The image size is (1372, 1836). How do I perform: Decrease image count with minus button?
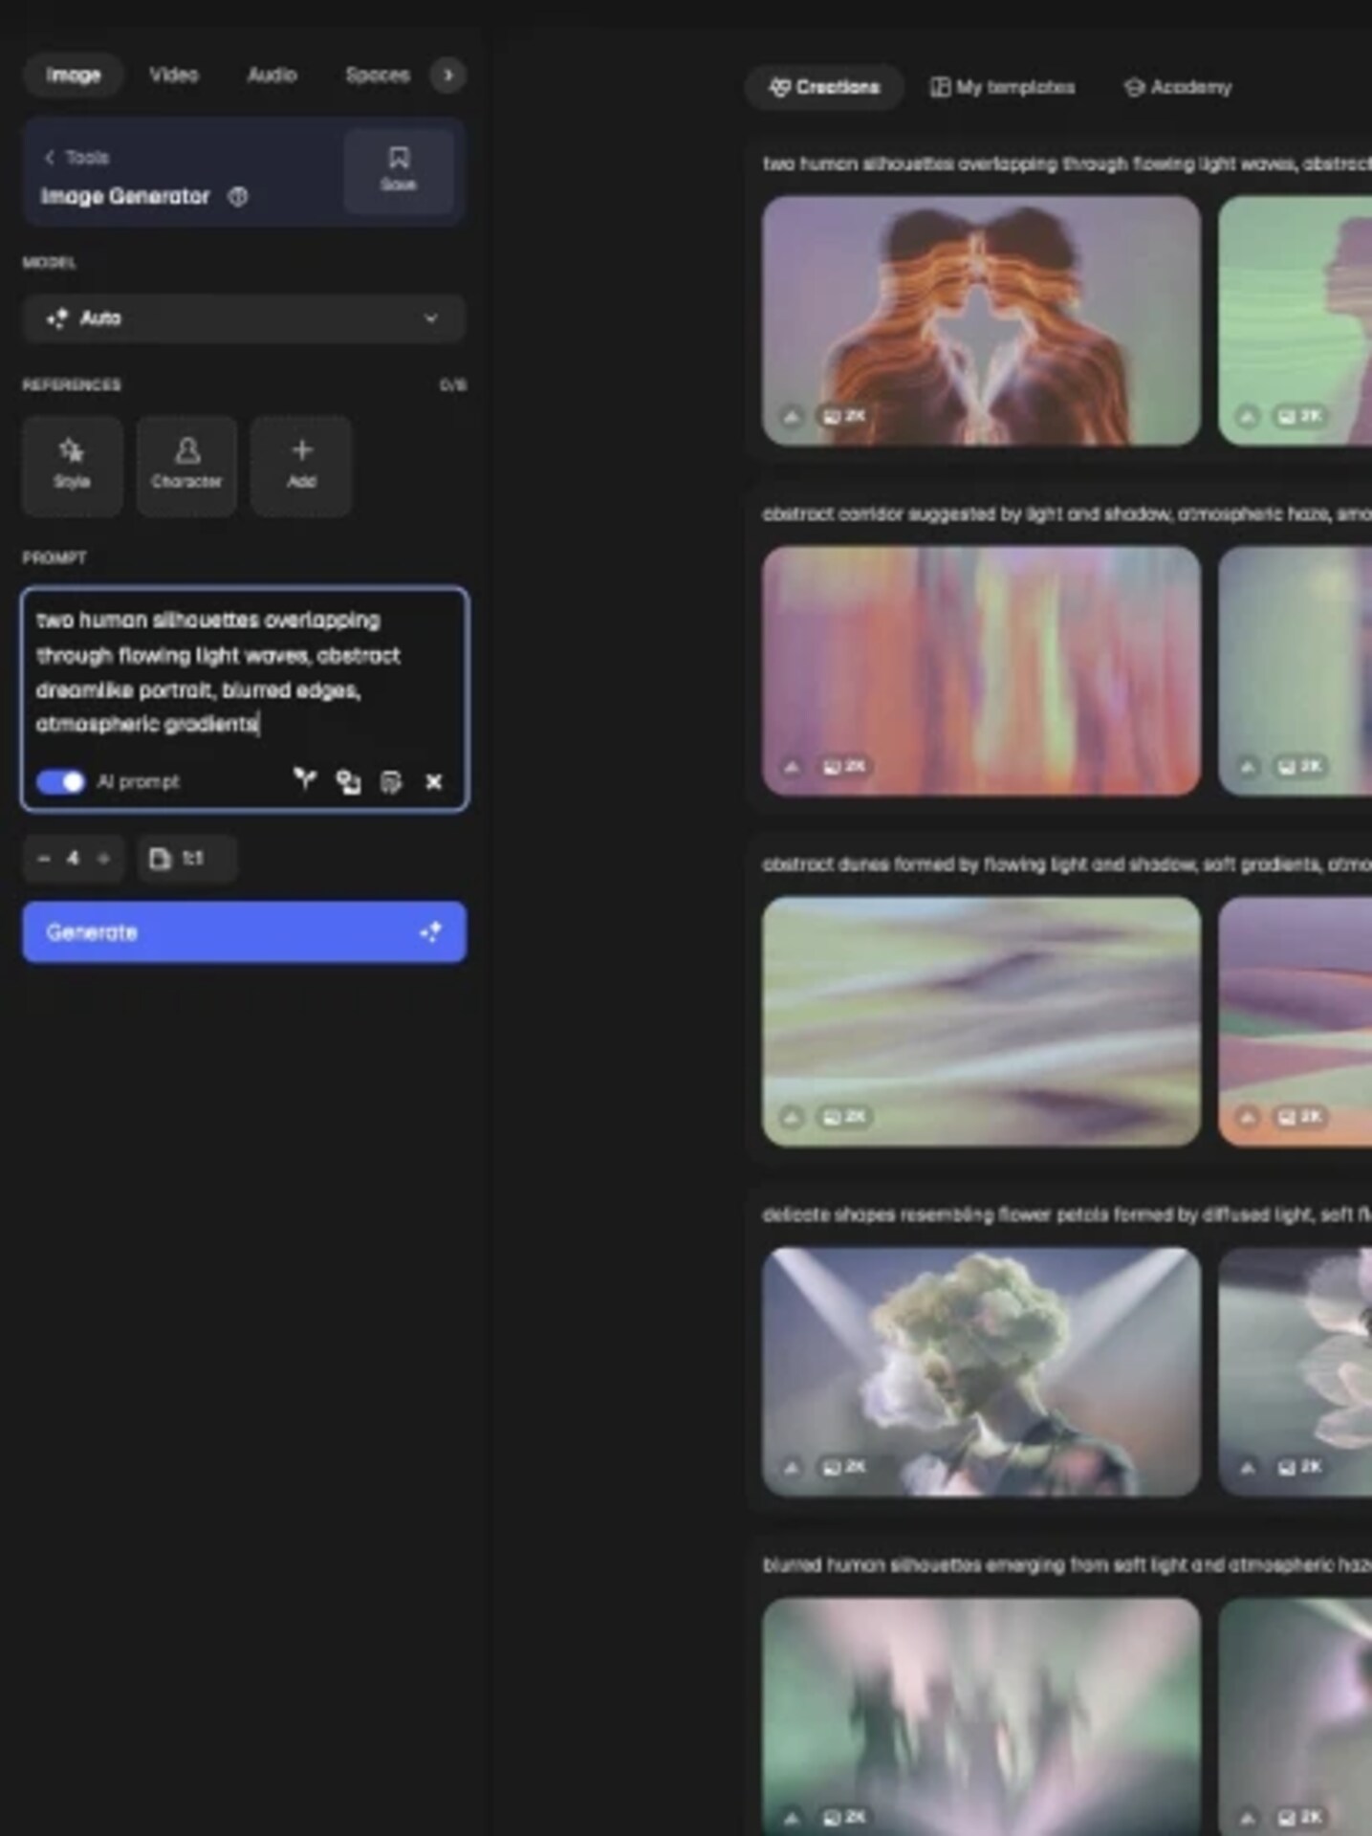(x=44, y=859)
